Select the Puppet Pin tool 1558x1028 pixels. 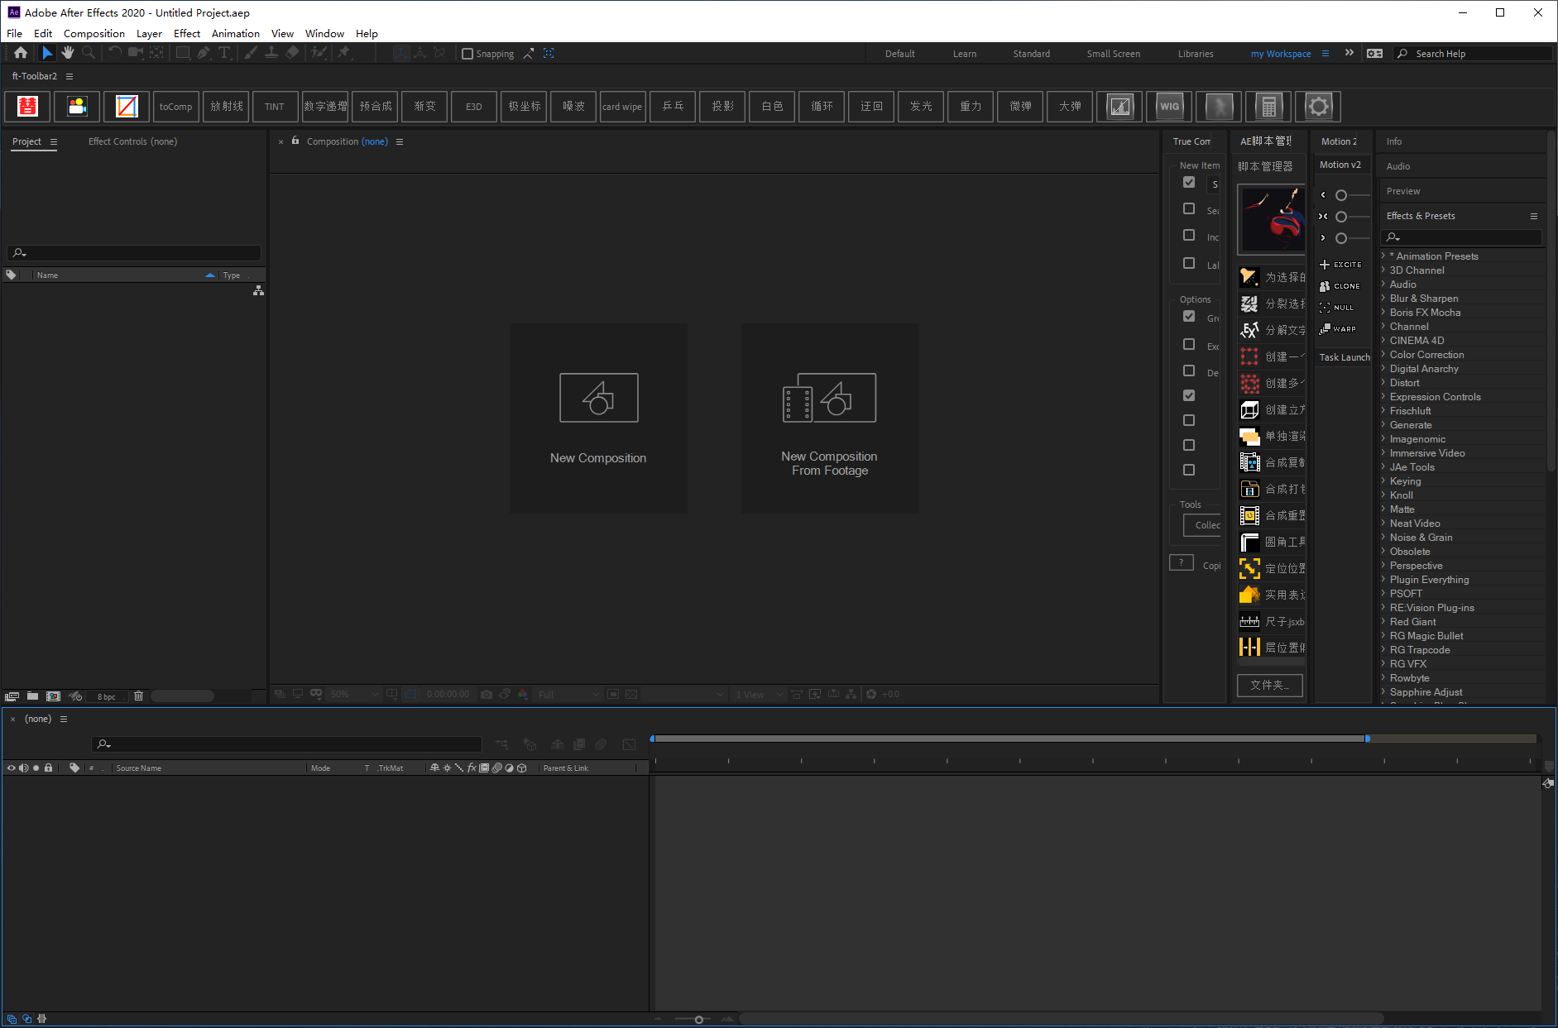click(344, 53)
